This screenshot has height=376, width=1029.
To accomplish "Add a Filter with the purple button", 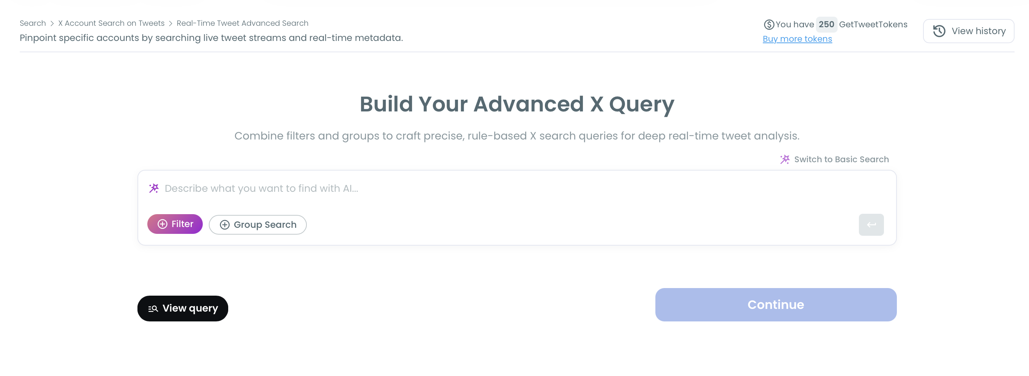I will 175,224.
